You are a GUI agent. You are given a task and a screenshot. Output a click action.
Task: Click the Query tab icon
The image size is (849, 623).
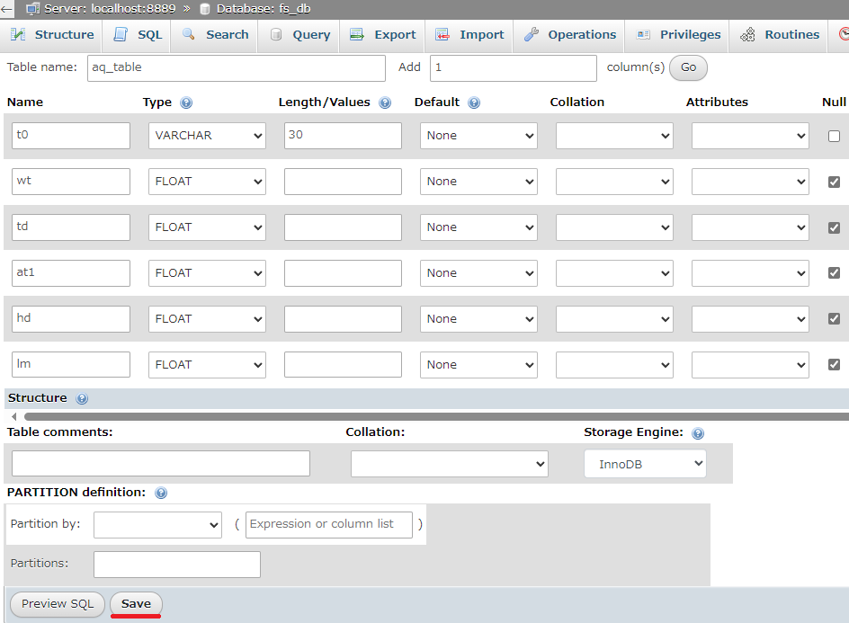275,35
